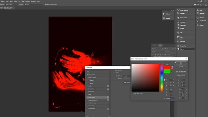Switch to the Layers tab
Screen dimensions: 208x117
coord(161,45)
